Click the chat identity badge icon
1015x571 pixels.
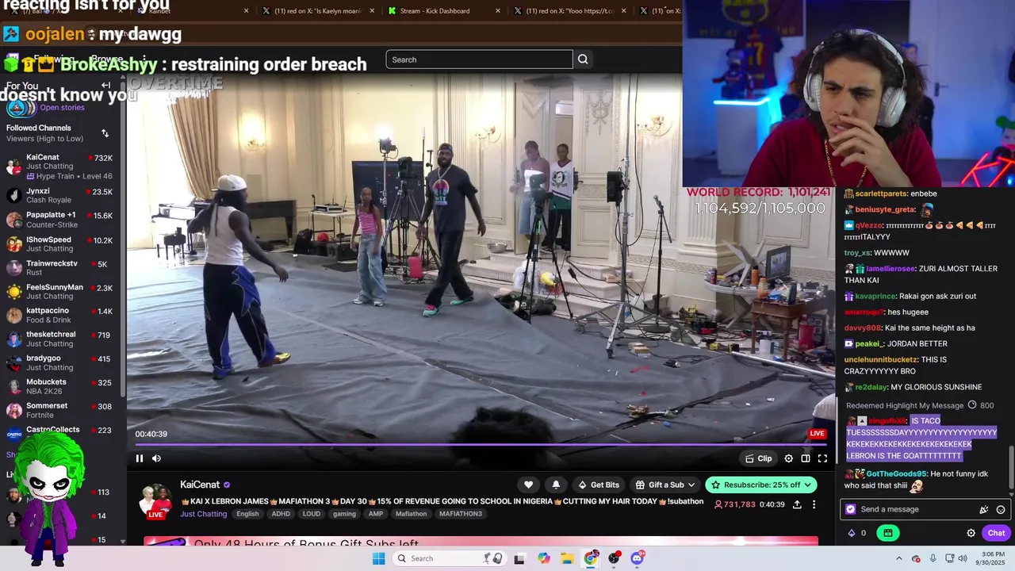point(851,509)
